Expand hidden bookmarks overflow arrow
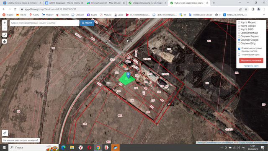This screenshot has height=151, width=268. click(264, 15)
